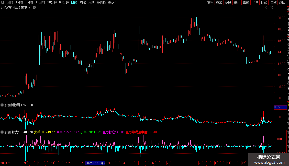Open dropdown next to 天源迪科 title
This screenshot has height=166, width=289.
click(34, 8)
